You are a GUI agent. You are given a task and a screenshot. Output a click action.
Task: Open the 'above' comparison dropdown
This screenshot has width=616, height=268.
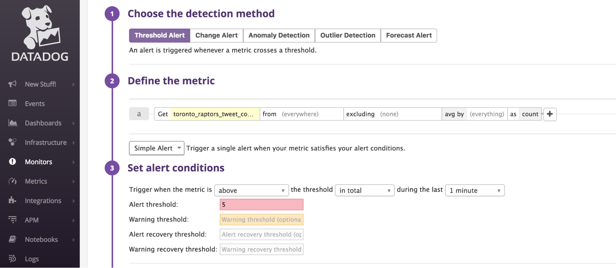pyautogui.click(x=251, y=190)
